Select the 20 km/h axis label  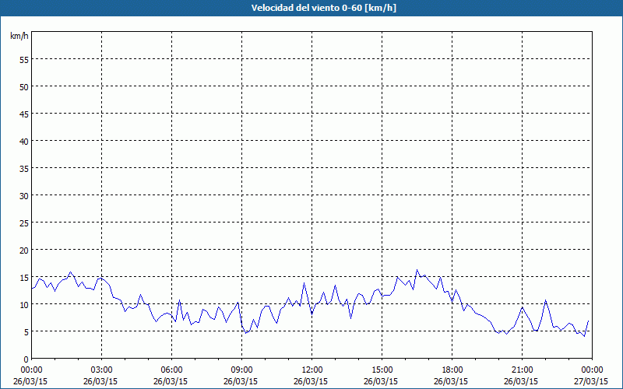click(24, 250)
